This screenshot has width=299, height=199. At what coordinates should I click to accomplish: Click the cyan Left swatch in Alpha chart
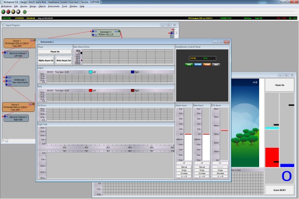pos(90,72)
